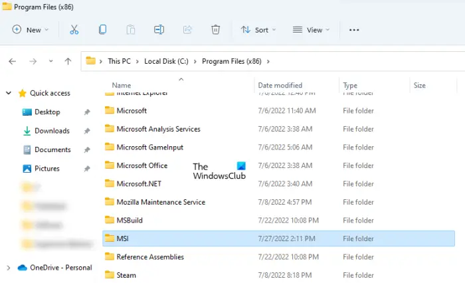Screen dimensions: 465x283
Task: Click the folder icon of Steam
Action: point(110,274)
